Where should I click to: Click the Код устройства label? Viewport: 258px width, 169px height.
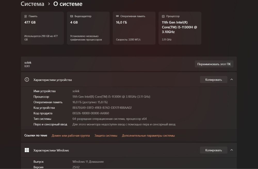coord(44,108)
